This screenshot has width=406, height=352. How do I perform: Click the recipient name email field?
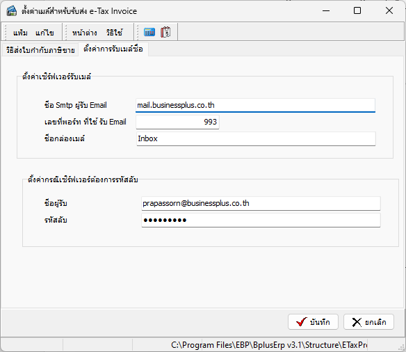coord(261,203)
